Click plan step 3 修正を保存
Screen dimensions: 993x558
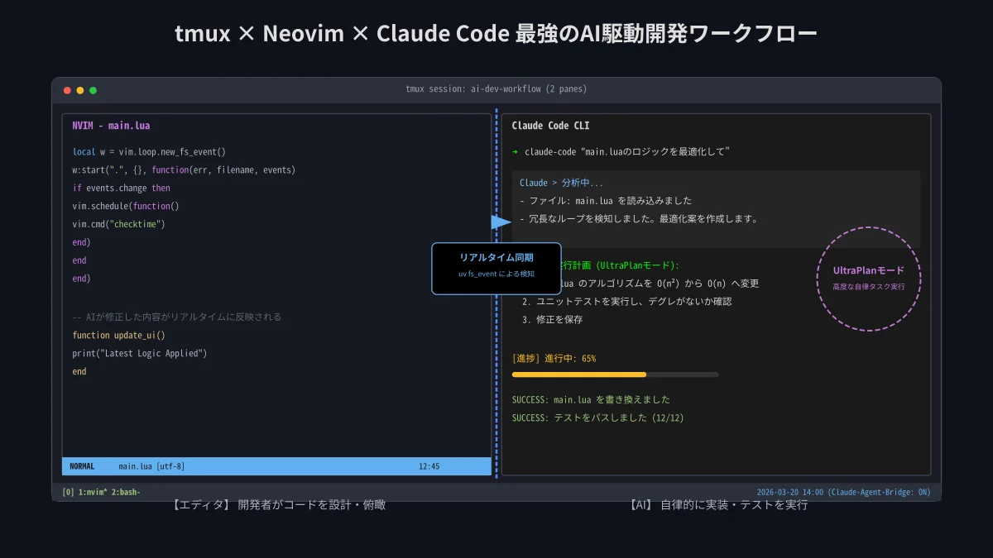pos(553,320)
